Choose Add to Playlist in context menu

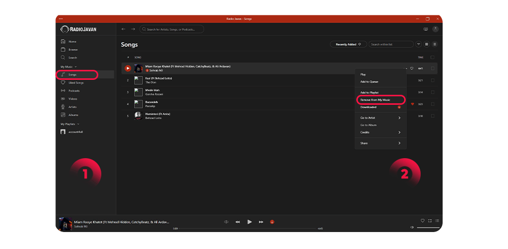pyautogui.click(x=381, y=93)
